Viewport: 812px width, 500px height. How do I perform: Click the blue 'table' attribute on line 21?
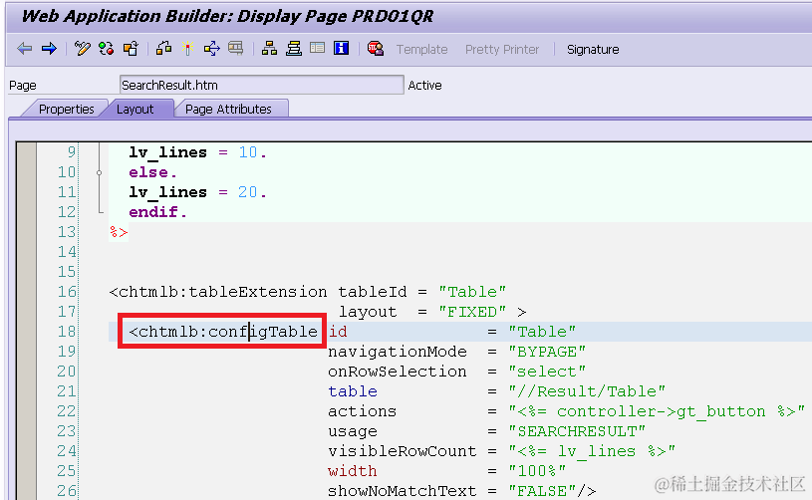[353, 391]
